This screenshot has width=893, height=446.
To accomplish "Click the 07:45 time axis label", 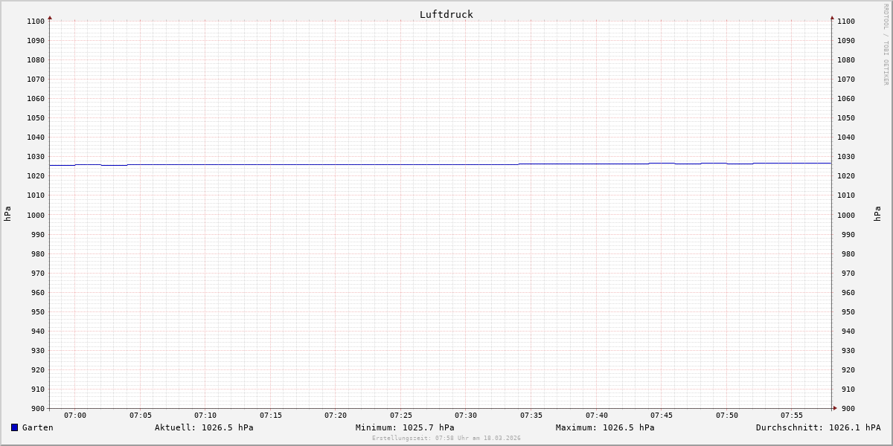I will click(x=662, y=415).
